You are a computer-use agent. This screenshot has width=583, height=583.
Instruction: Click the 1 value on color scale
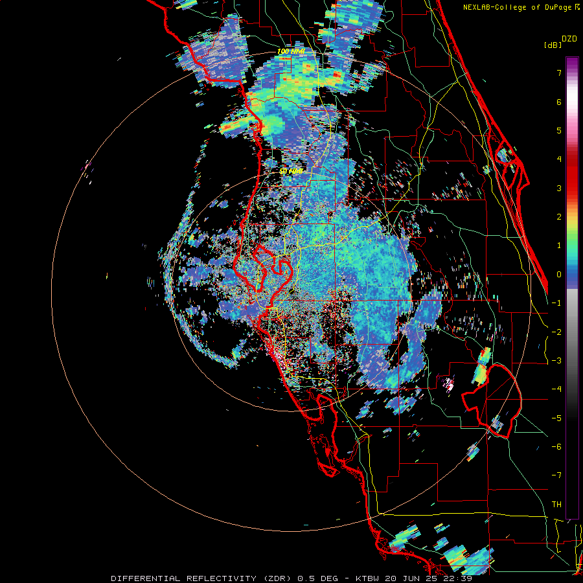559,246
